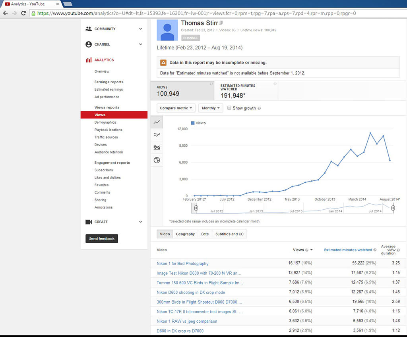Select the Estimated Minutes Watched metric card
This screenshot has width=407, height=337.
(x=246, y=91)
